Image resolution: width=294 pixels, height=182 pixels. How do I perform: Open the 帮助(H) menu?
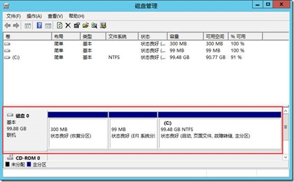click(77, 16)
